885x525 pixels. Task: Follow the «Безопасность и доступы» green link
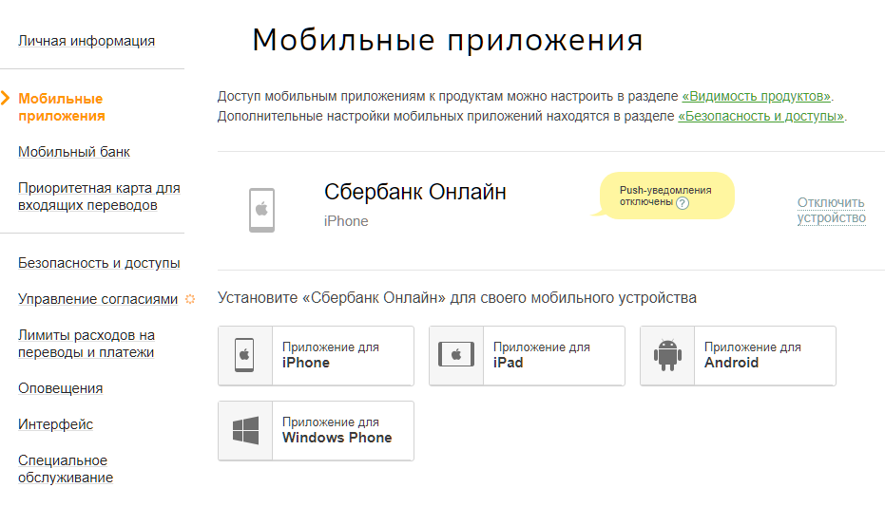(x=760, y=116)
